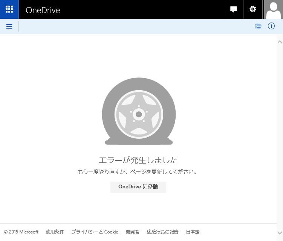Image resolution: width=283 pixels, height=241 pixels.
Task: Expand the hamburger navigation menu
Action: click(9, 26)
